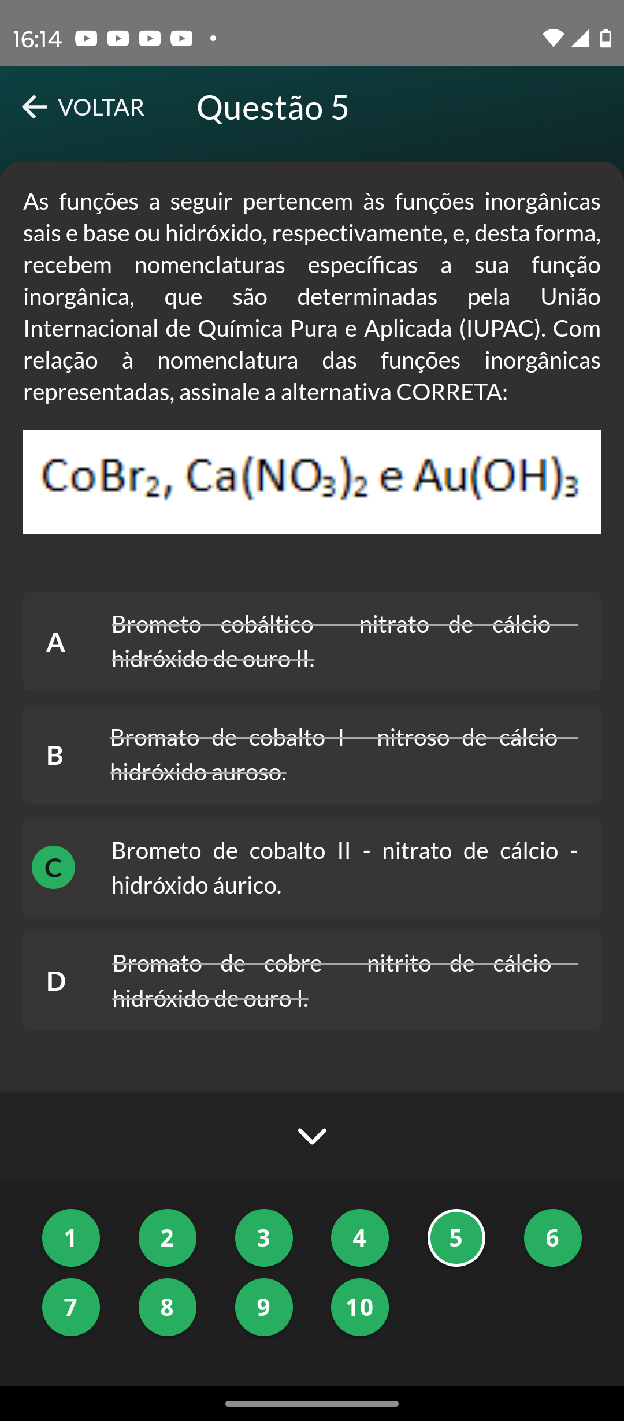The height and width of the screenshot is (1421, 624).
Task: Open question 3
Action: tap(264, 1238)
